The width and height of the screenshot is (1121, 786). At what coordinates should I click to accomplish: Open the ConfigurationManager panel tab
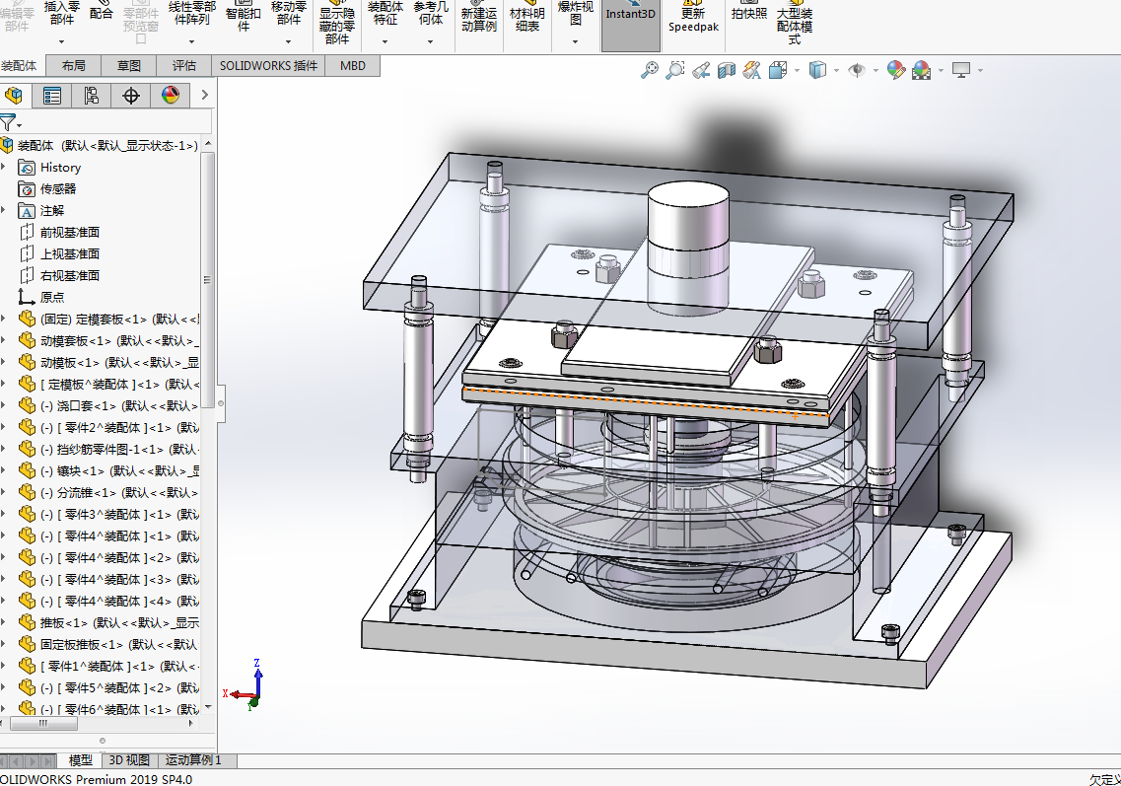click(x=91, y=96)
